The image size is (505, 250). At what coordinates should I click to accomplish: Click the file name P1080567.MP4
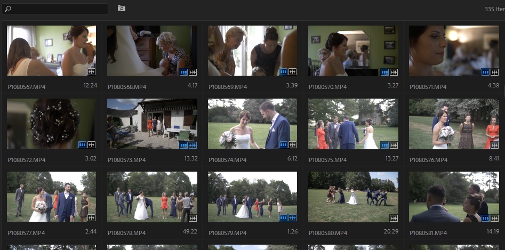[27, 87]
